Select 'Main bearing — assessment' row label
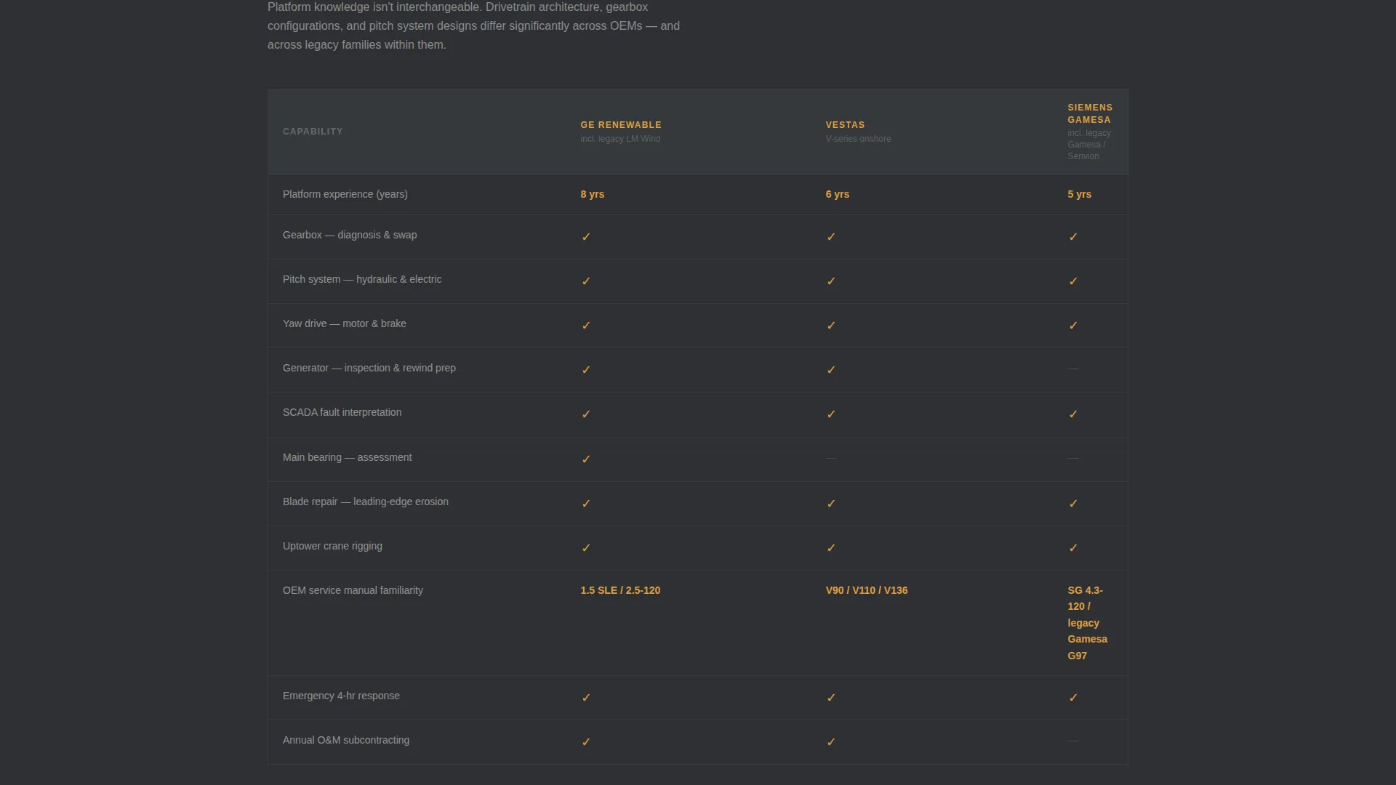Screen dimensions: 1396x785 click(348, 457)
